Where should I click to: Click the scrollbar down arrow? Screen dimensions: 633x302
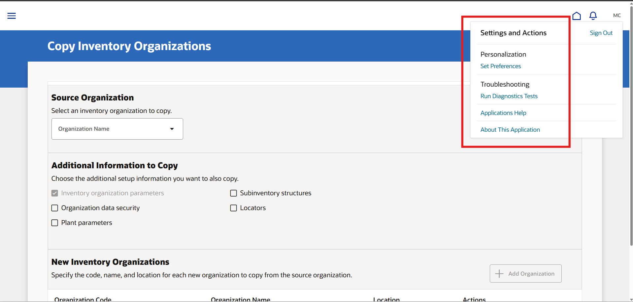[631, 299]
